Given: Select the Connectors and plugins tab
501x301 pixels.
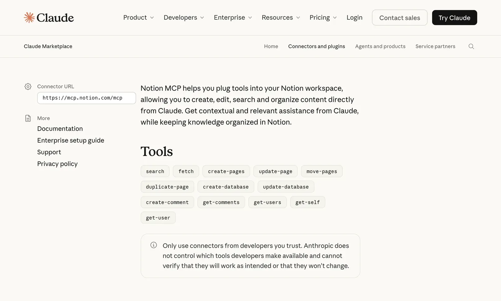Looking at the screenshot, I should click(x=317, y=46).
